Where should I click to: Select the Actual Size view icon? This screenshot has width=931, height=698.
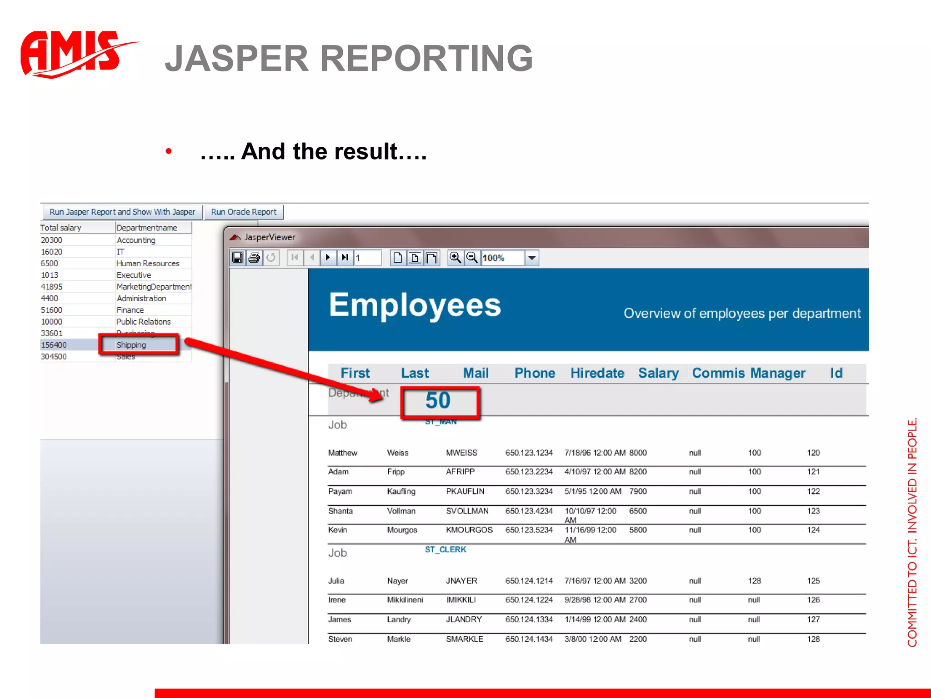pyautogui.click(x=398, y=258)
